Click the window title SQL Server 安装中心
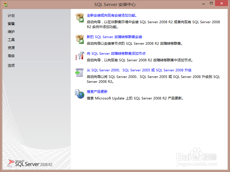 click(115, 5)
